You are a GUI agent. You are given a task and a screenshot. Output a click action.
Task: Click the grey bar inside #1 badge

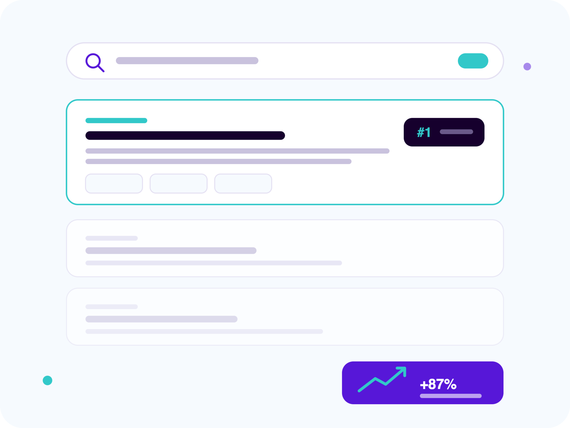tap(456, 132)
